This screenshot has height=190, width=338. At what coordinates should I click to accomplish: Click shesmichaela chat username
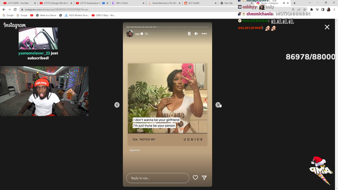pos(259,14)
